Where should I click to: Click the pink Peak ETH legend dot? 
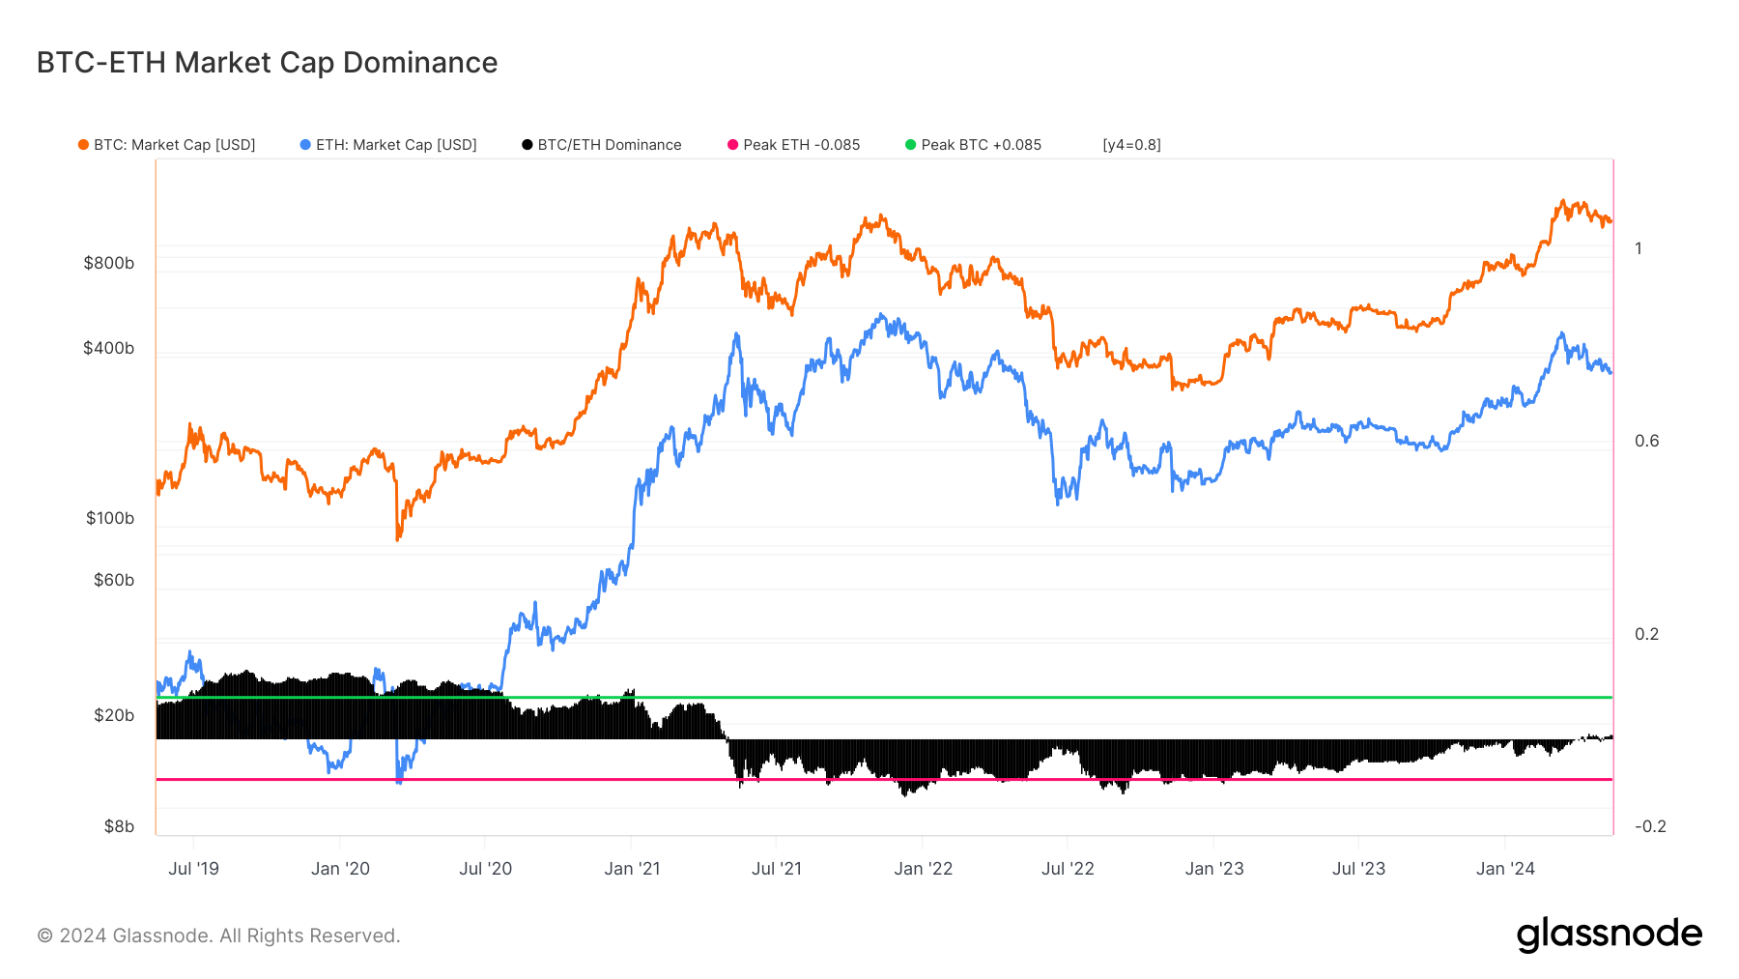click(x=732, y=145)
